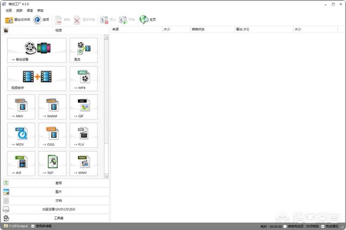This screenshot has width=346, height=230.
Task: Open the 语言 language menu
Action: tap(30, 11)
